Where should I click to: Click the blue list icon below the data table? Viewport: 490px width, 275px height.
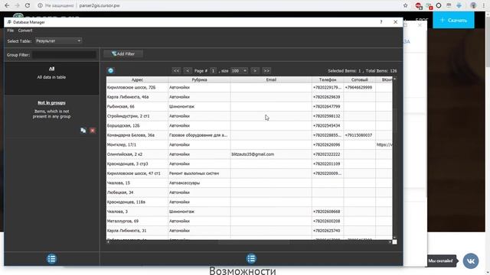point(251,258)
